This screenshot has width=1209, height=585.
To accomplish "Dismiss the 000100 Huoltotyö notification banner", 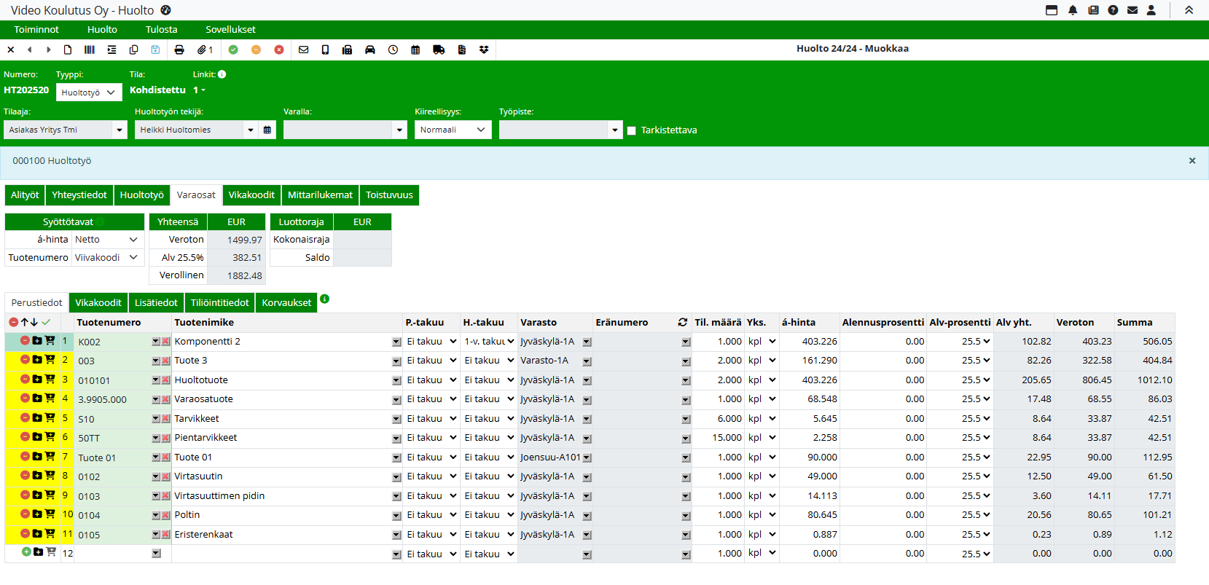I will [x=1192, y=161].
